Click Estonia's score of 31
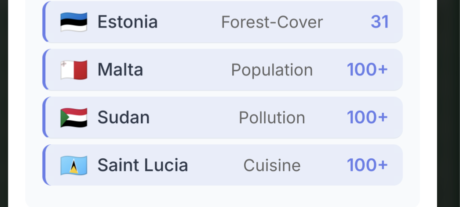Image resolution: width=460 pixels, height=207 pixels. coord(380,22)
